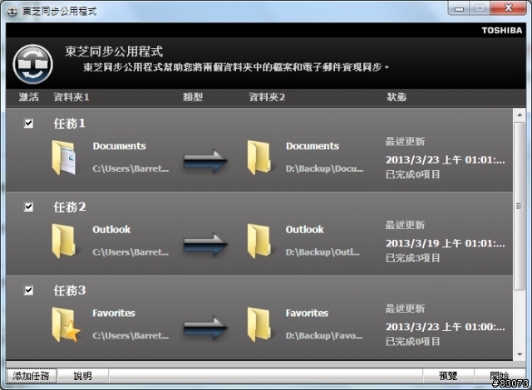Select the Documents destination folder icon in 任務1
This screenshot has height=390, width=532.
(x=259, y=158)
